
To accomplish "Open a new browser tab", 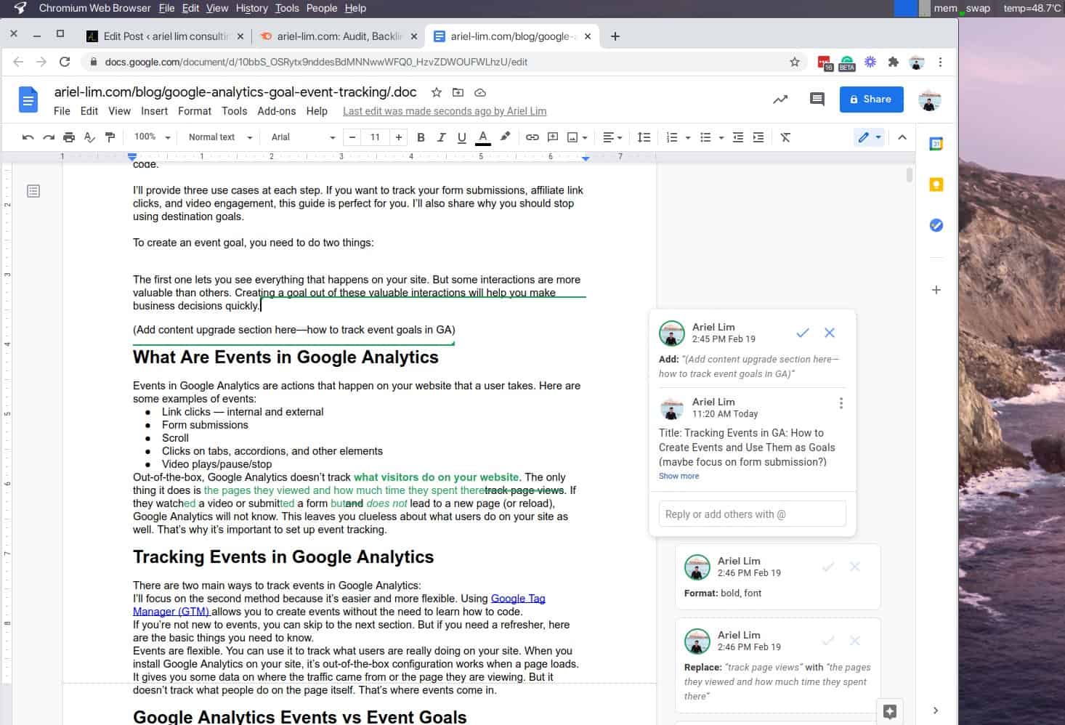I will (615, 36).
